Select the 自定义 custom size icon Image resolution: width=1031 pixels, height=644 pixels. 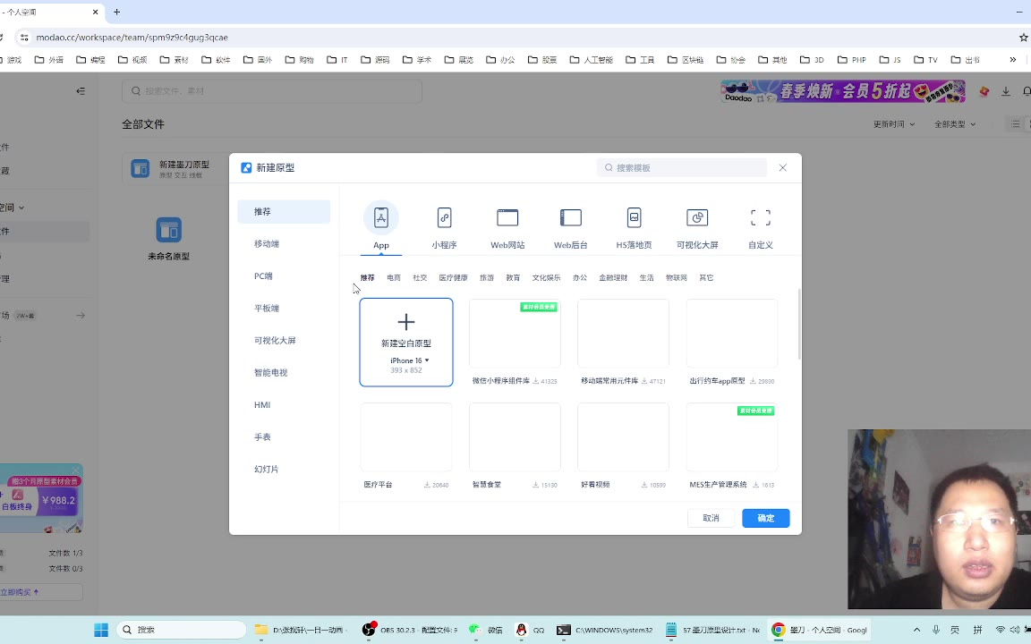761,217
